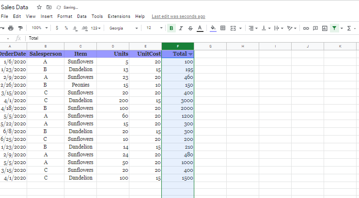
Task: Open the zoom 100% dropdown
Action: (39, 28)
